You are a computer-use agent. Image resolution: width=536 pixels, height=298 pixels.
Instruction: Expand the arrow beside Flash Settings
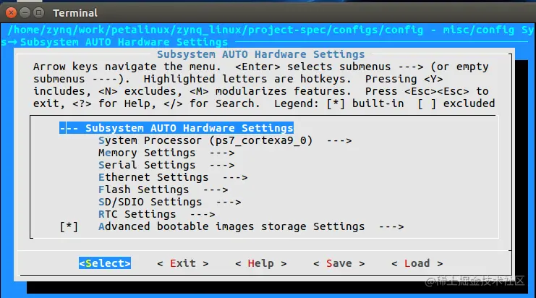coord(216,190)
